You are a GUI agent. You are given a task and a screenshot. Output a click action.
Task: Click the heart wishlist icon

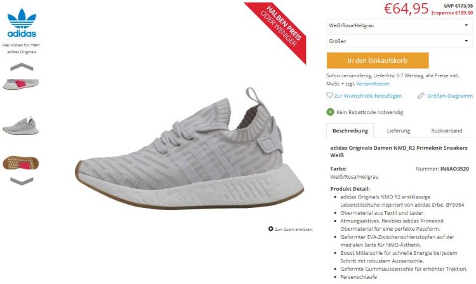point(329,96)
